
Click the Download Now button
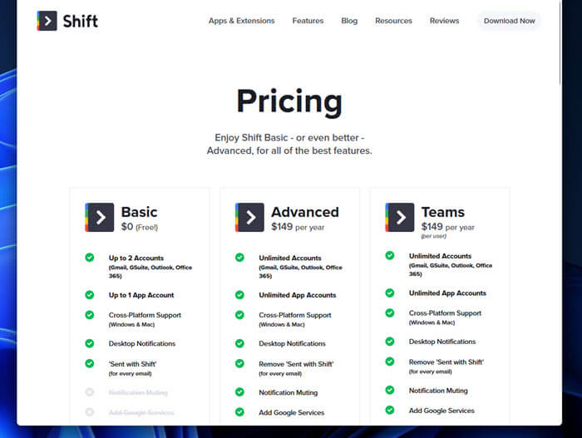point(509,21)
